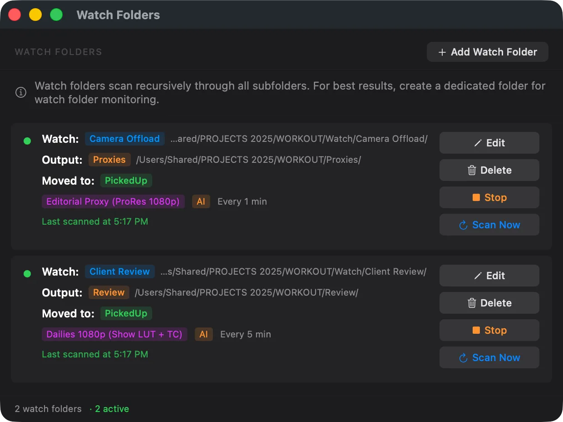Click the Dailies 1080p (Show LUT + TC) preset tag
The width and height of the screenshot is (563, 422).
[x=114, y=334]
